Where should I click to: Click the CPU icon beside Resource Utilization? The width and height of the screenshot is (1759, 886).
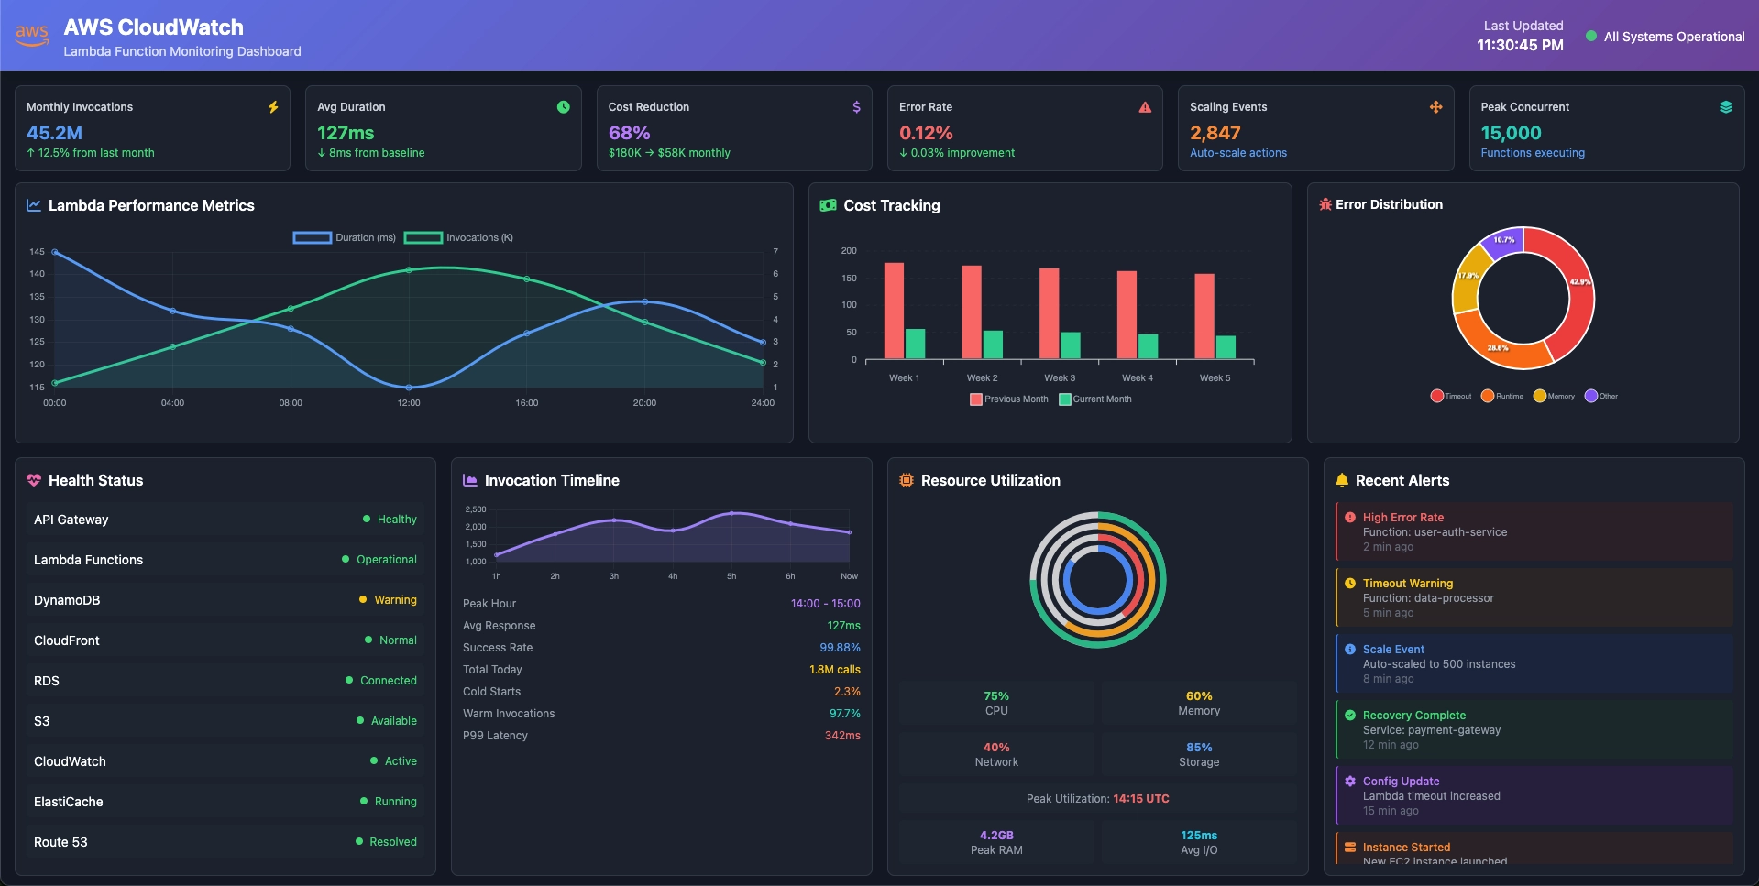tap(905, 479)
